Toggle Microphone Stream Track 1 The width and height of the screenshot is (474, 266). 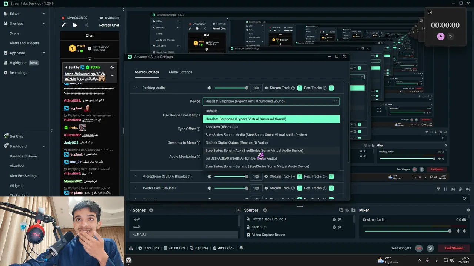300,177
